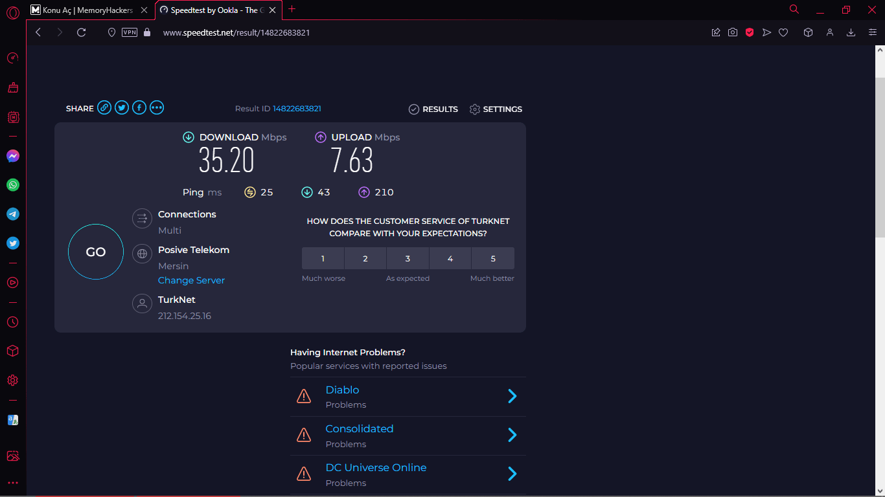Open the Player icon in sidebar

coord(13,283)
